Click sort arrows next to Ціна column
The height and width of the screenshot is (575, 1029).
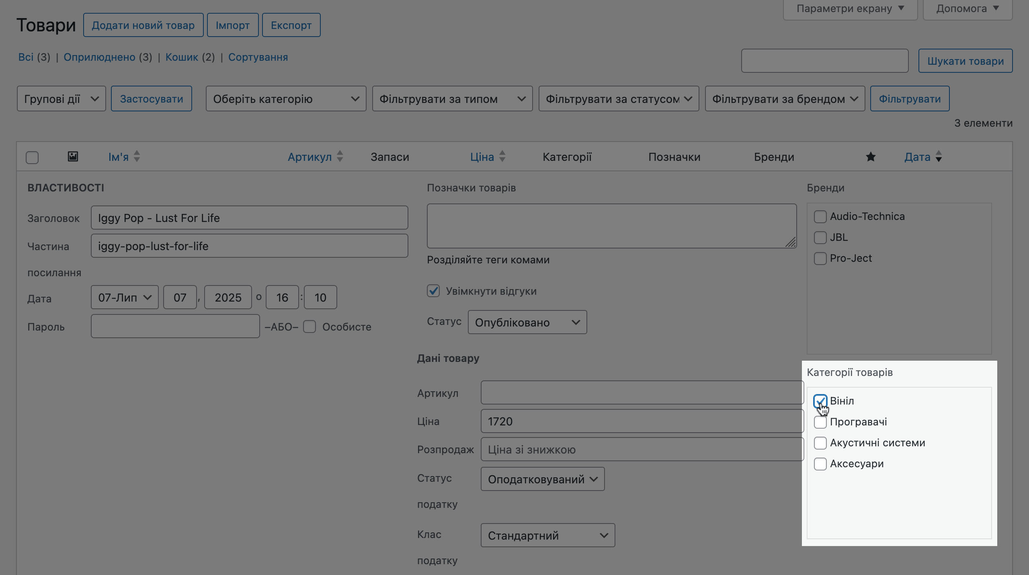502,156
